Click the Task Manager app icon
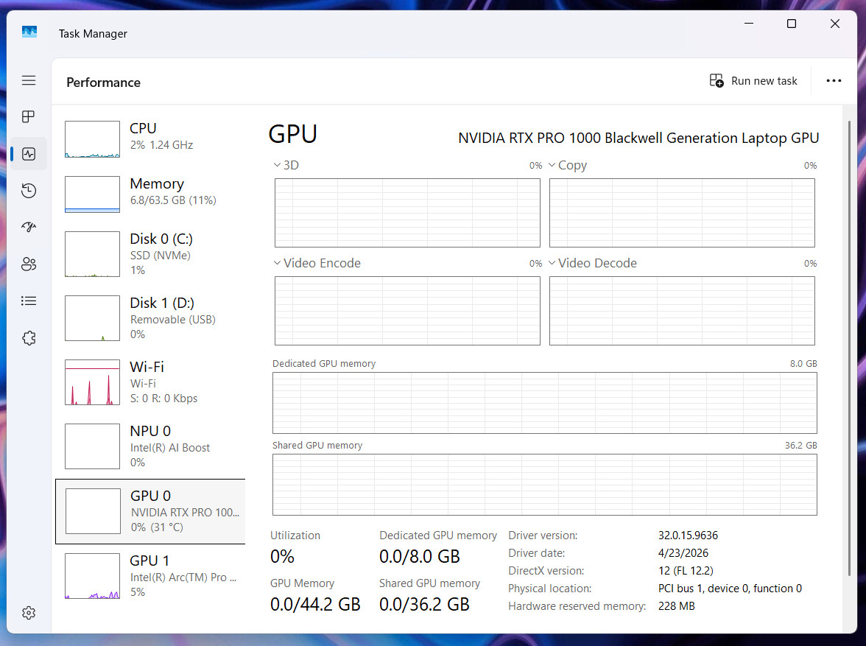The image size is (866, 646). point(29,32)
